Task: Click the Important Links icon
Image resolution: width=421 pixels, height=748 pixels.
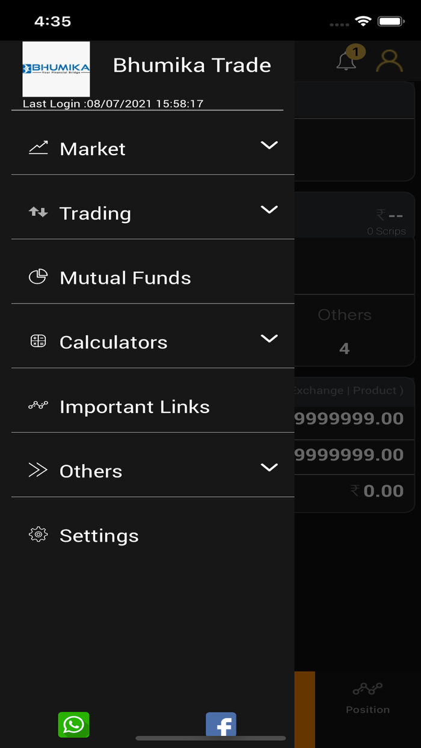Action: [x=38, y=405]
